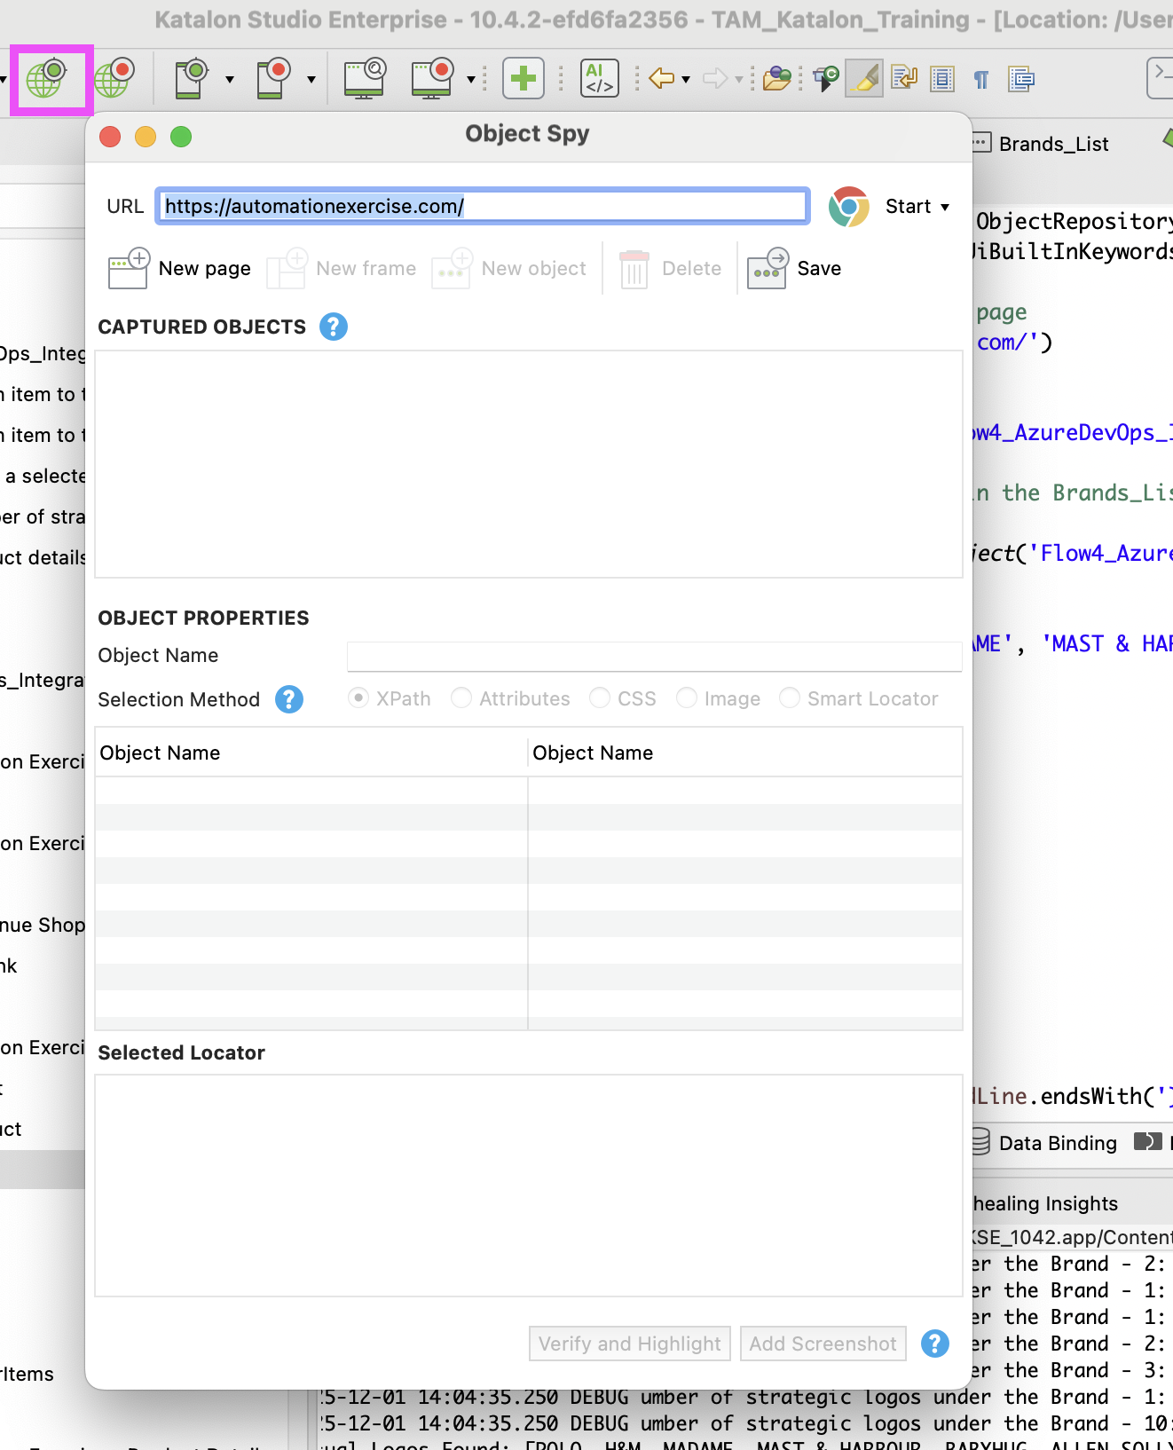1173x1450 pixels.
Task: Open the Spy Web tool in toolbar
Action: pyautogui.click(x=46, y=79)
